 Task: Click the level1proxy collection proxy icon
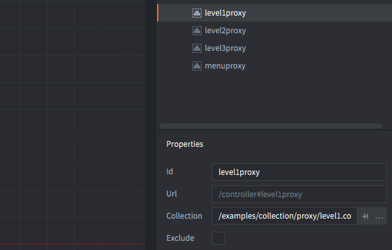pyautogui.click(x=197, y=13)
